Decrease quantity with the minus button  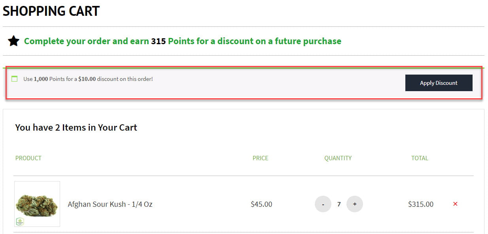point(323,204)
